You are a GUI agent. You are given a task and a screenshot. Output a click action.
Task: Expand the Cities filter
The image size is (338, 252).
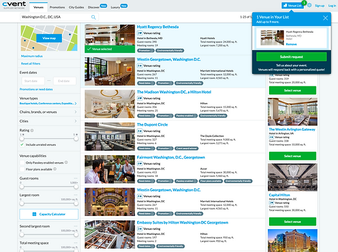(x=48, y=121)
